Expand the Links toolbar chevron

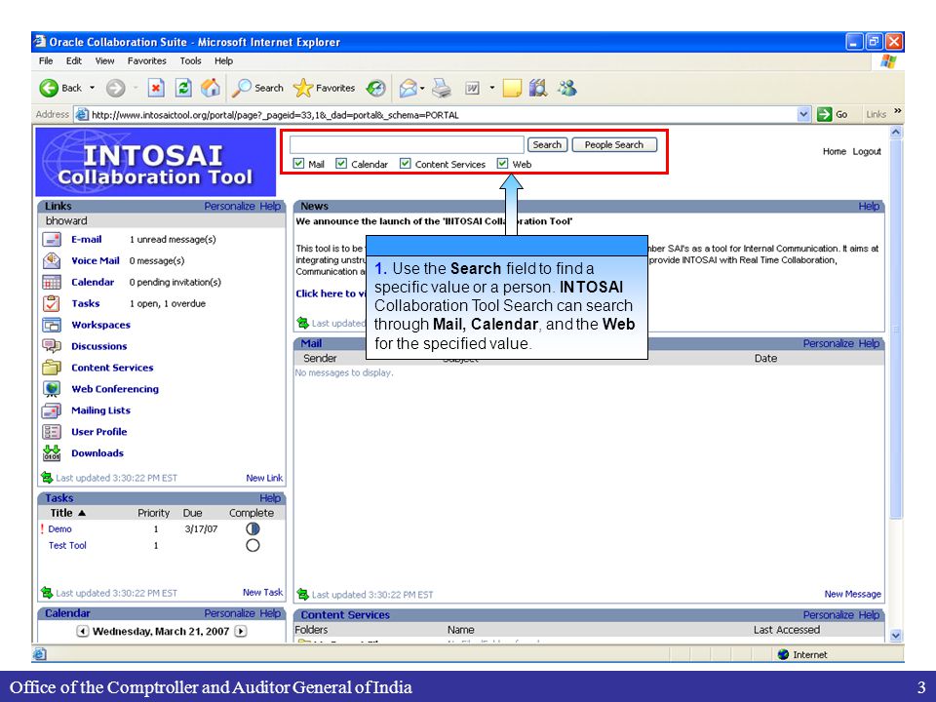(x=897, y=111)
